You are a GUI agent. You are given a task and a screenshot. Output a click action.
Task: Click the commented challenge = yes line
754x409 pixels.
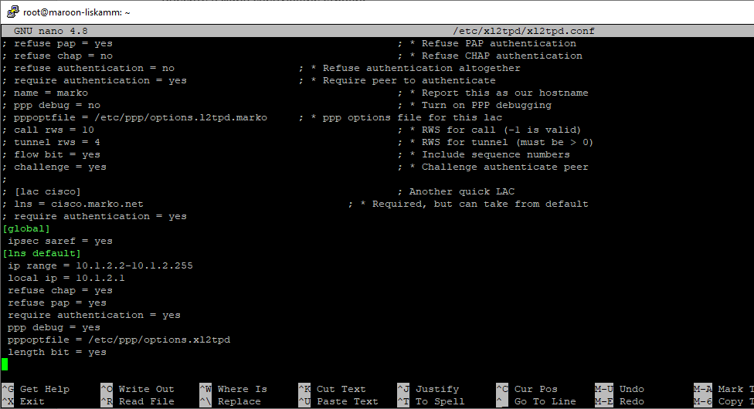click(54, 167)
